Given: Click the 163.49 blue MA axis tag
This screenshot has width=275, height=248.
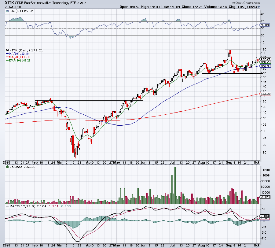Looking at the screenshot, I should [x=266, y=66].
